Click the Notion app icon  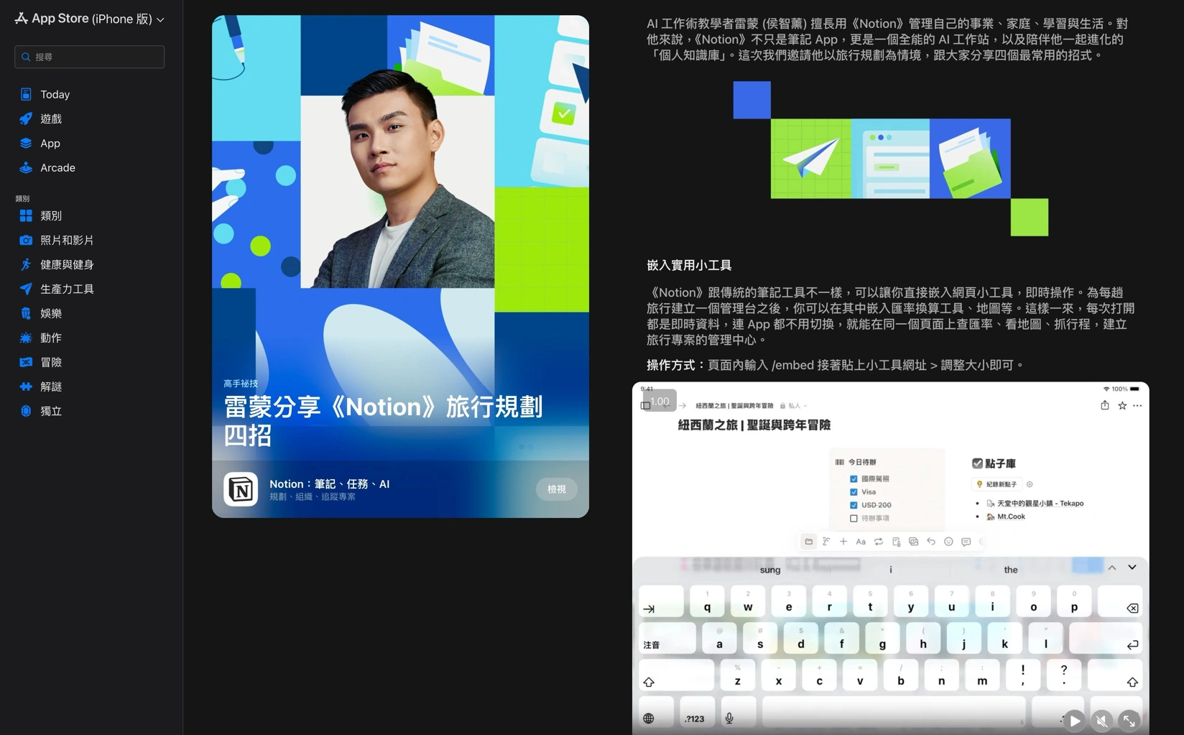point(241,489)
